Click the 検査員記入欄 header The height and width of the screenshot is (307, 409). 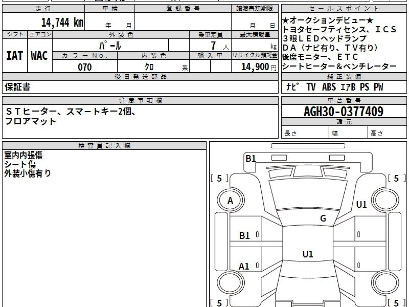pyautogui.click(x=104, y=146)
